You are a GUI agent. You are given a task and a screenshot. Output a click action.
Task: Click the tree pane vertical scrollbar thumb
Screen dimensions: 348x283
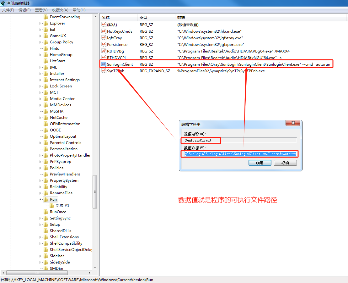coord(95,192)
